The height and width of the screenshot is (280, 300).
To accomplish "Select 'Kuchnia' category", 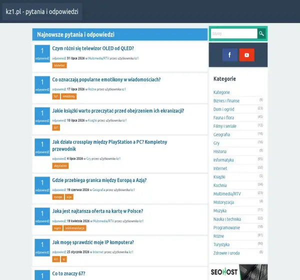I will click(220, 185).
